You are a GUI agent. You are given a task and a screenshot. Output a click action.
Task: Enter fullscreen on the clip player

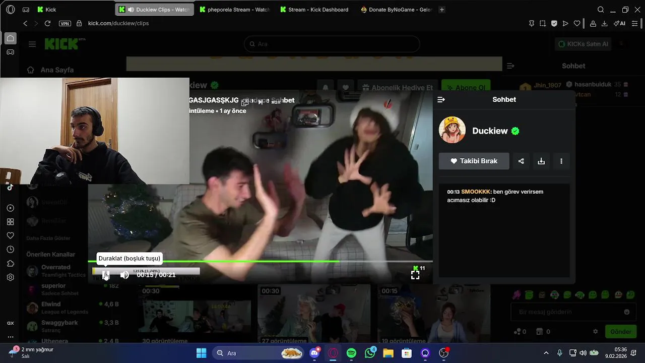coord(415,275)
